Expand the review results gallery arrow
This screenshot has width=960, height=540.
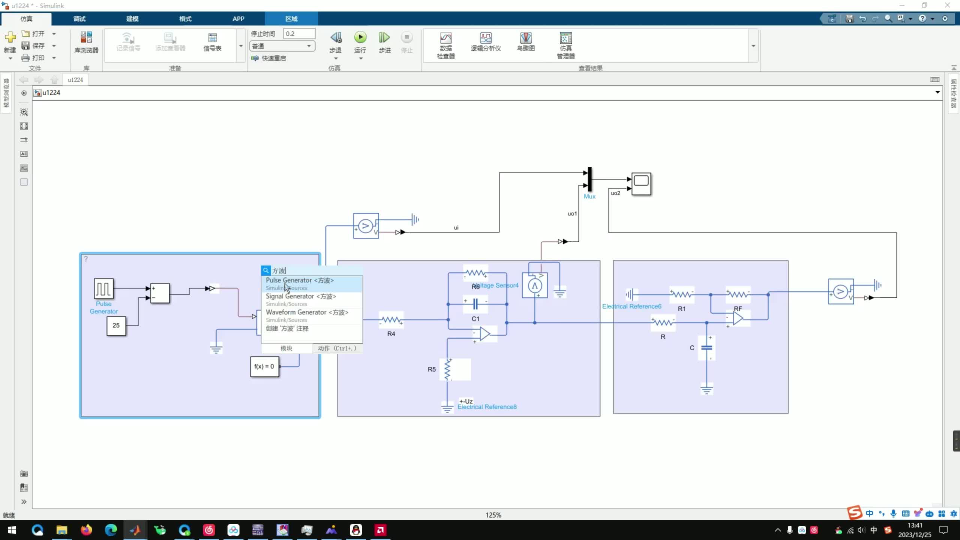point(753,46)
